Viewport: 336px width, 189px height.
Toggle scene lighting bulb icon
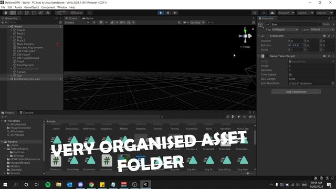click(x=101, y=23)
